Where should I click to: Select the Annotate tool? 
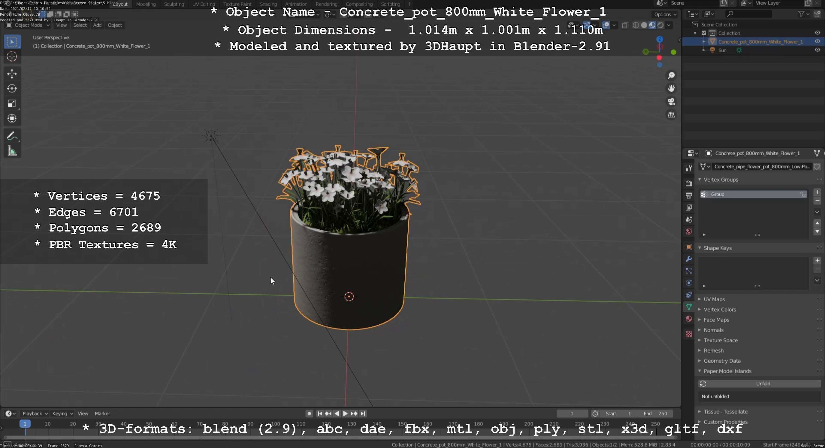[12, 136]
